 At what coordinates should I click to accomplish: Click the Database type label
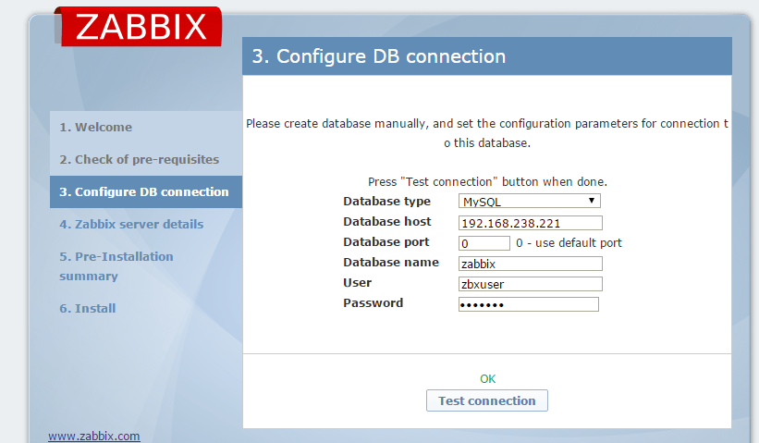click(386, 201)
